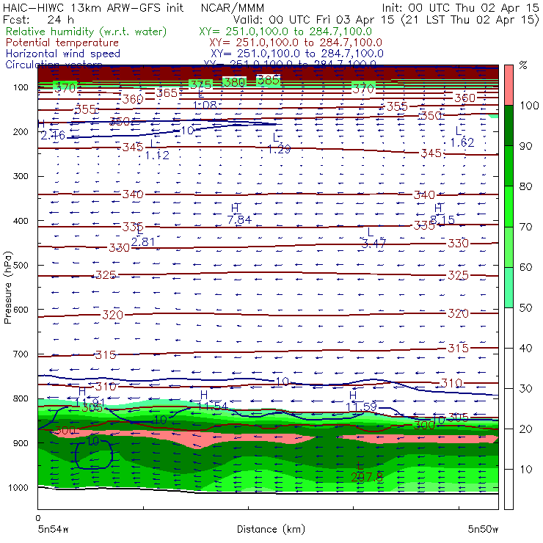Click the 'Relative humidity (w.r.t. water)' legend label
The width and height of the screenshot is (543, 543).
(87, 32)
